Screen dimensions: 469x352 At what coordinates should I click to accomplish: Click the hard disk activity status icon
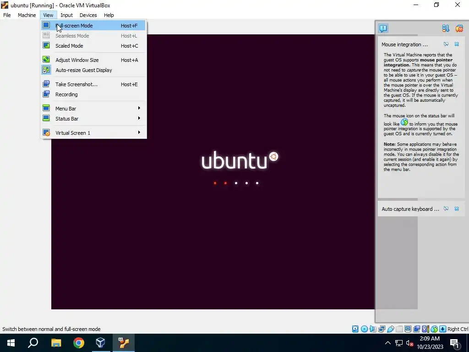click(x=355, y=329)
